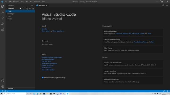The image size is (170, 95).
Task: Open the Selection menu
Action: coord(16,2)
